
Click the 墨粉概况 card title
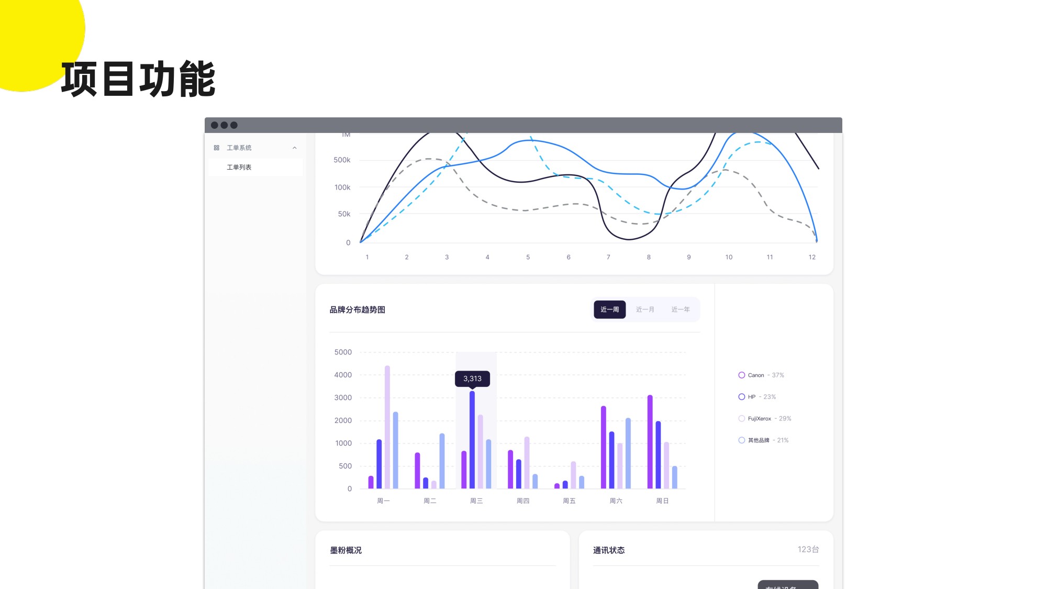point(346,550)
